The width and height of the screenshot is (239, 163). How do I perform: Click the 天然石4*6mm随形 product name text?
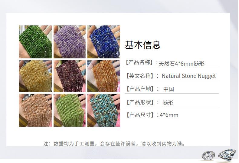182,64
